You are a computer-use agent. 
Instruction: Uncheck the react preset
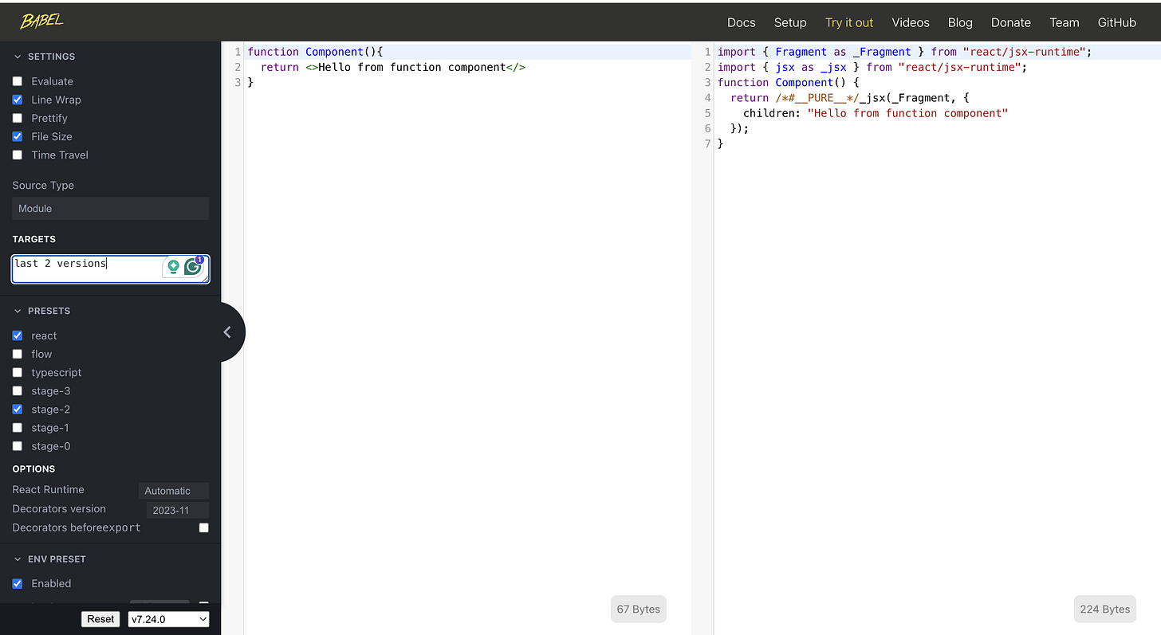coord(18,335)
